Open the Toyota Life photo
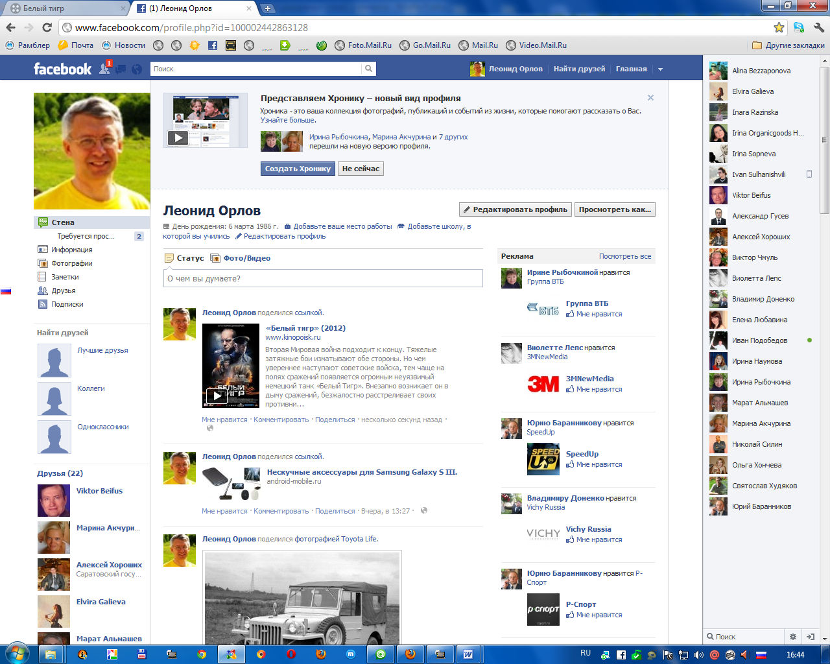This screenshot has height=664, width=830. 302,598
